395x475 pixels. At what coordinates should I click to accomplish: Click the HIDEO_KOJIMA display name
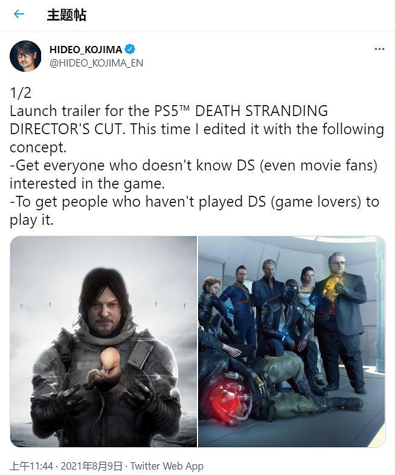pos(86,50)
